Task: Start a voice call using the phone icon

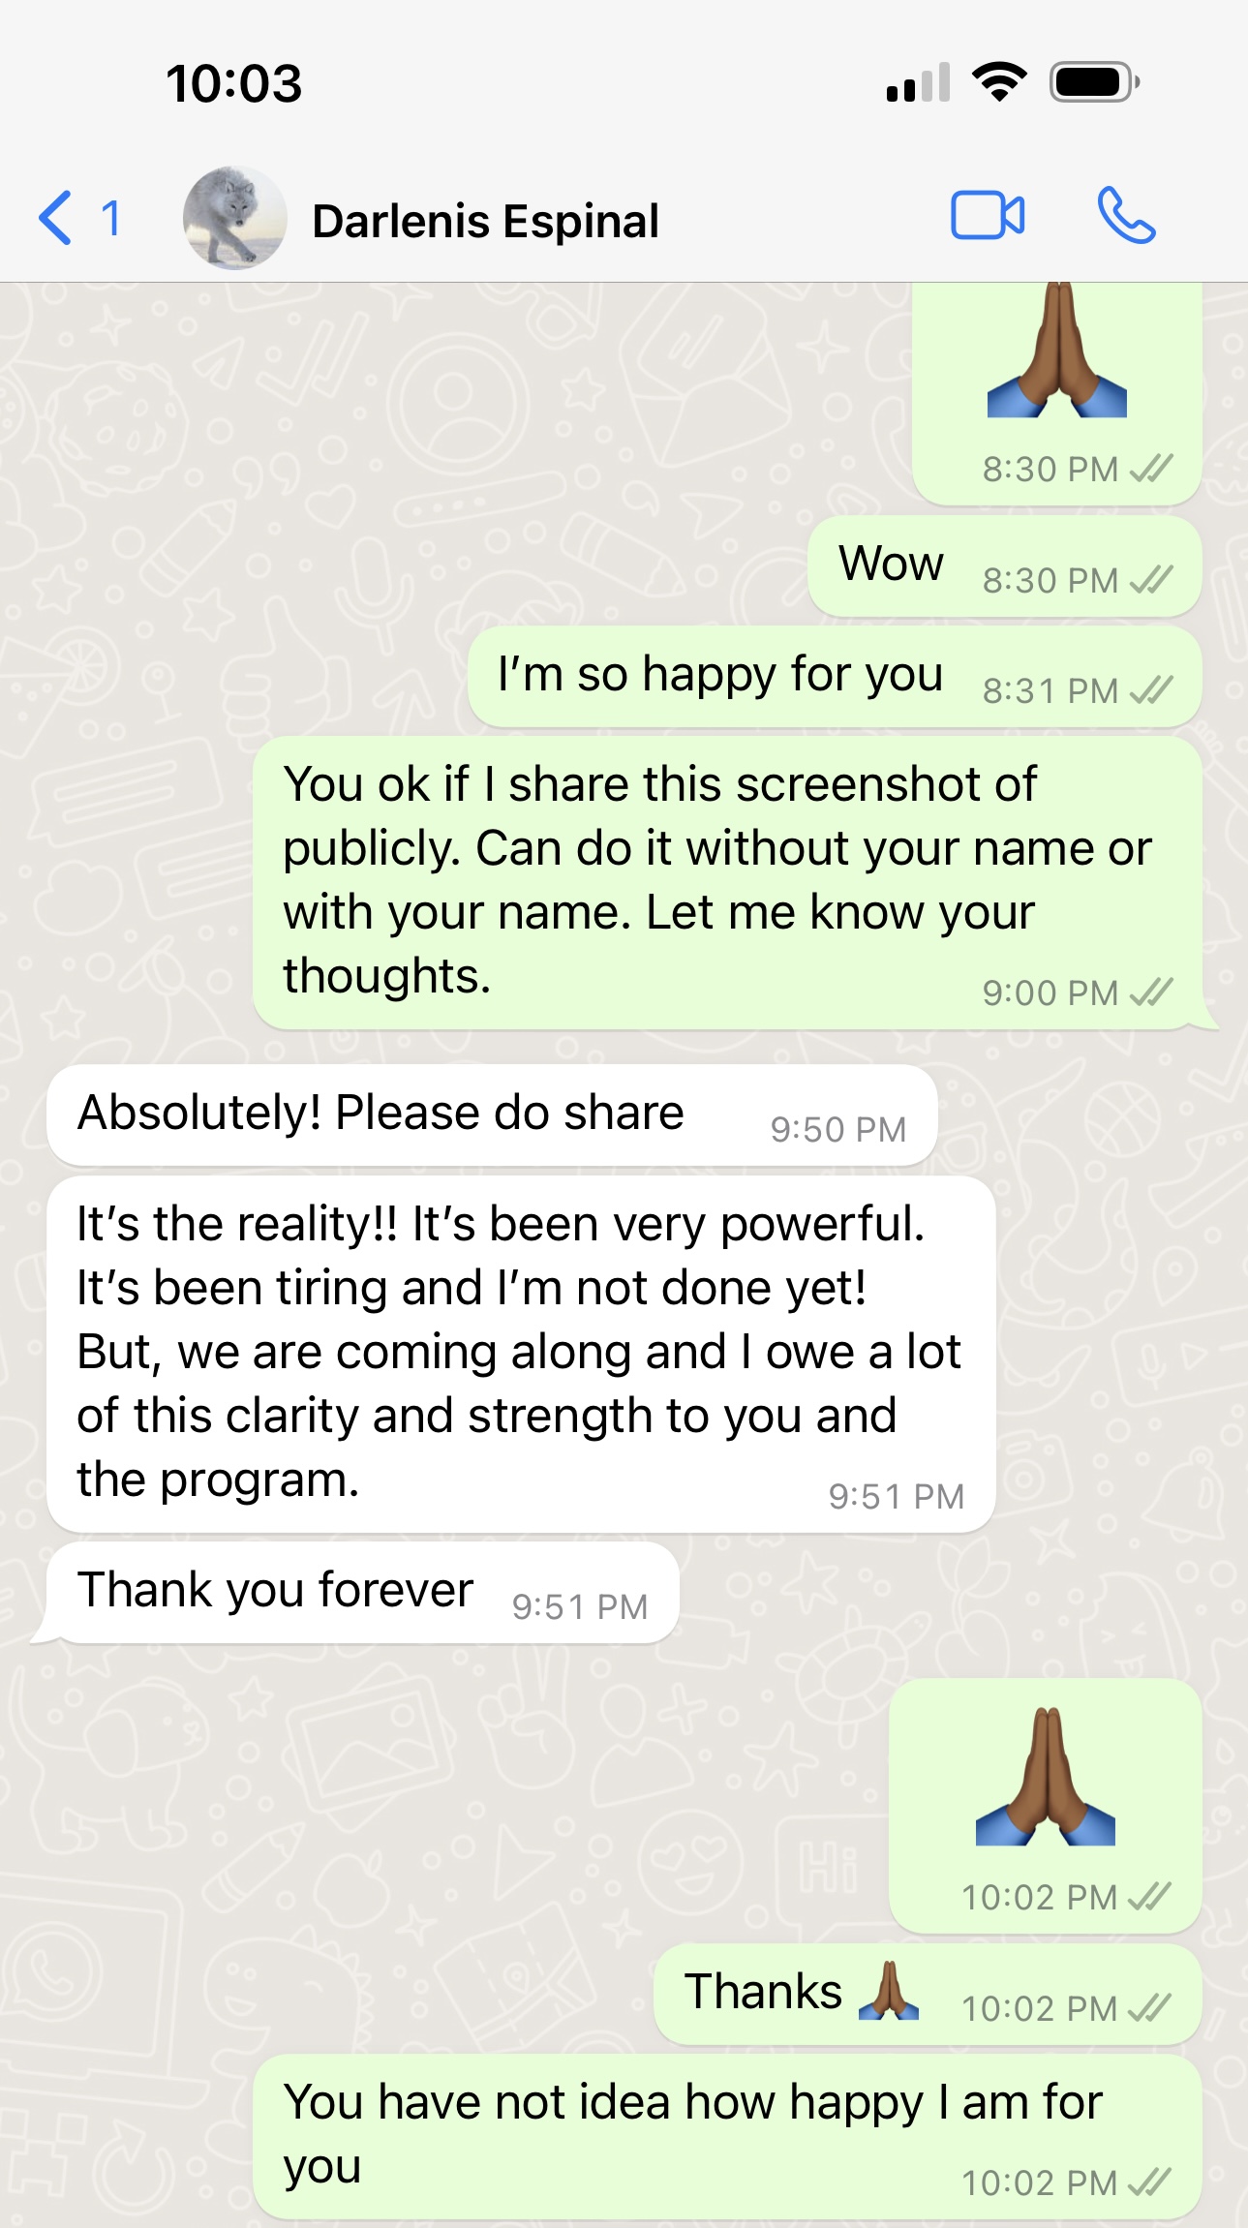Action: coord(1126,215)
